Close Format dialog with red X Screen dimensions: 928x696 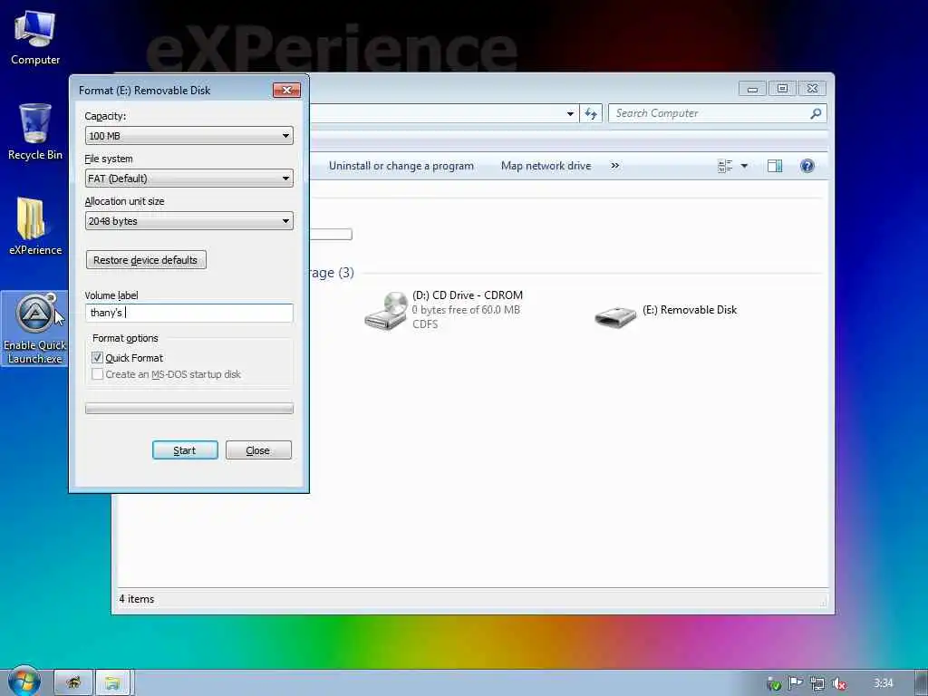point(287,90)
